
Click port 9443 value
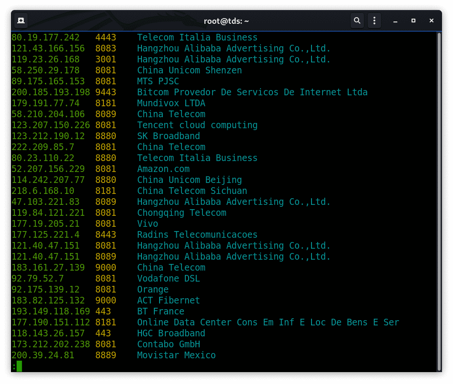pyautogui.click(x=106, y=92)
